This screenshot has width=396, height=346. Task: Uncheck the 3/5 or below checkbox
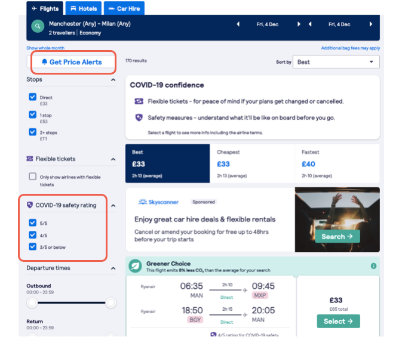click(x=33, y=246)
